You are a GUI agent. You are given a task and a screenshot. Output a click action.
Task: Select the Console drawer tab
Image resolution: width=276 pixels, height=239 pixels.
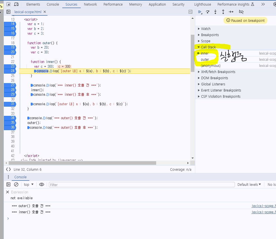20,177
